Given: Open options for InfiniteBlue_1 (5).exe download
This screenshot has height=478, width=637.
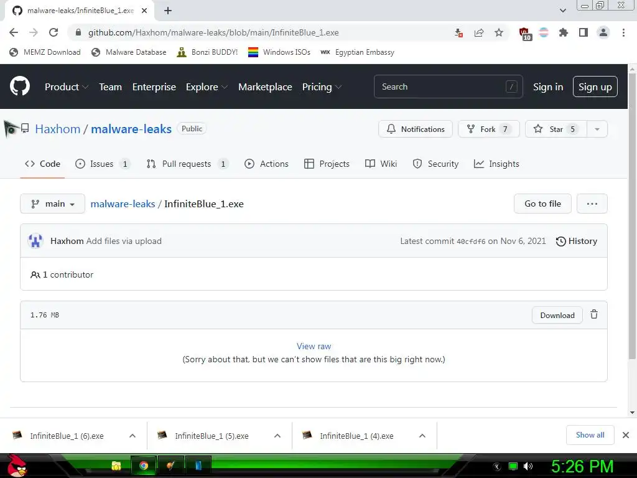Looking at the screenshot, I should pyautogui.click(x=277, y=436).
